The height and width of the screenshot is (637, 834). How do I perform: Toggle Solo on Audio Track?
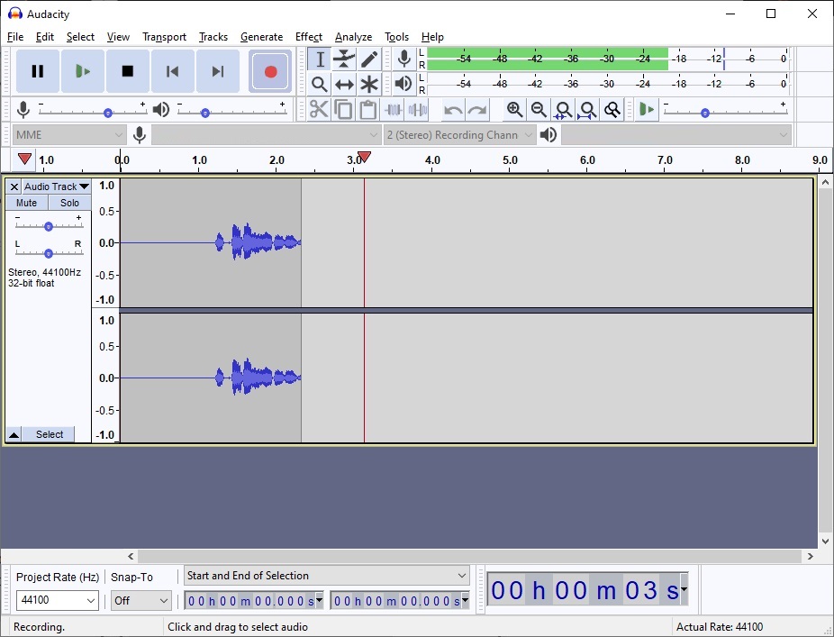click(x=69, y=203)
